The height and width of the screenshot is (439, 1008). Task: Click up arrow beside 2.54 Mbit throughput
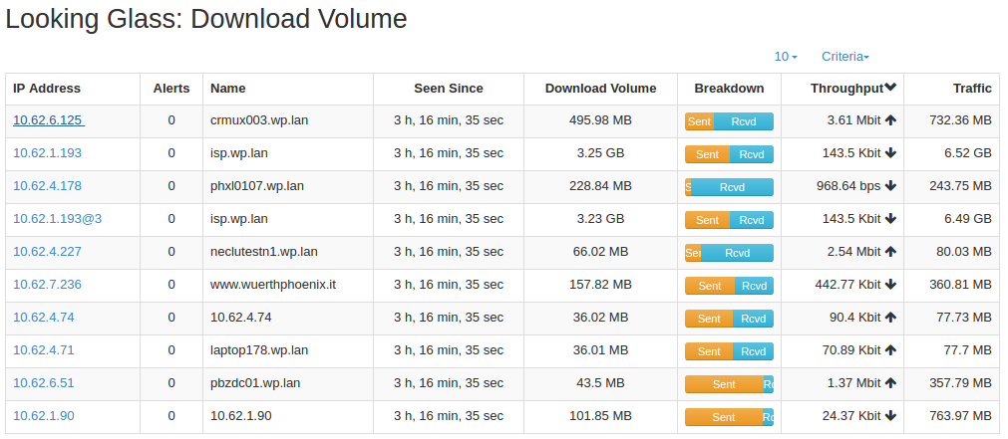[890, 252]
